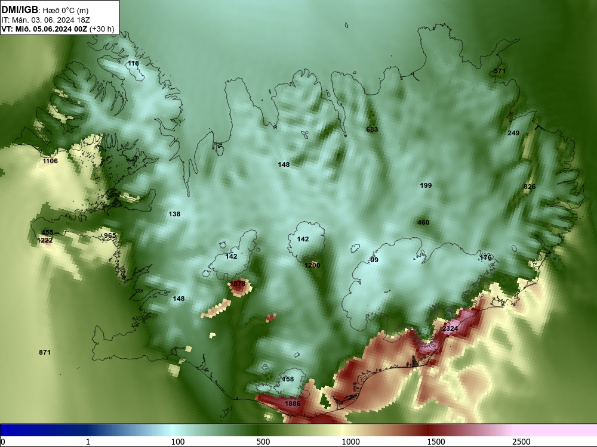597x447 pixels.
Task: Click the 826 value label
Action: [530, 187]
